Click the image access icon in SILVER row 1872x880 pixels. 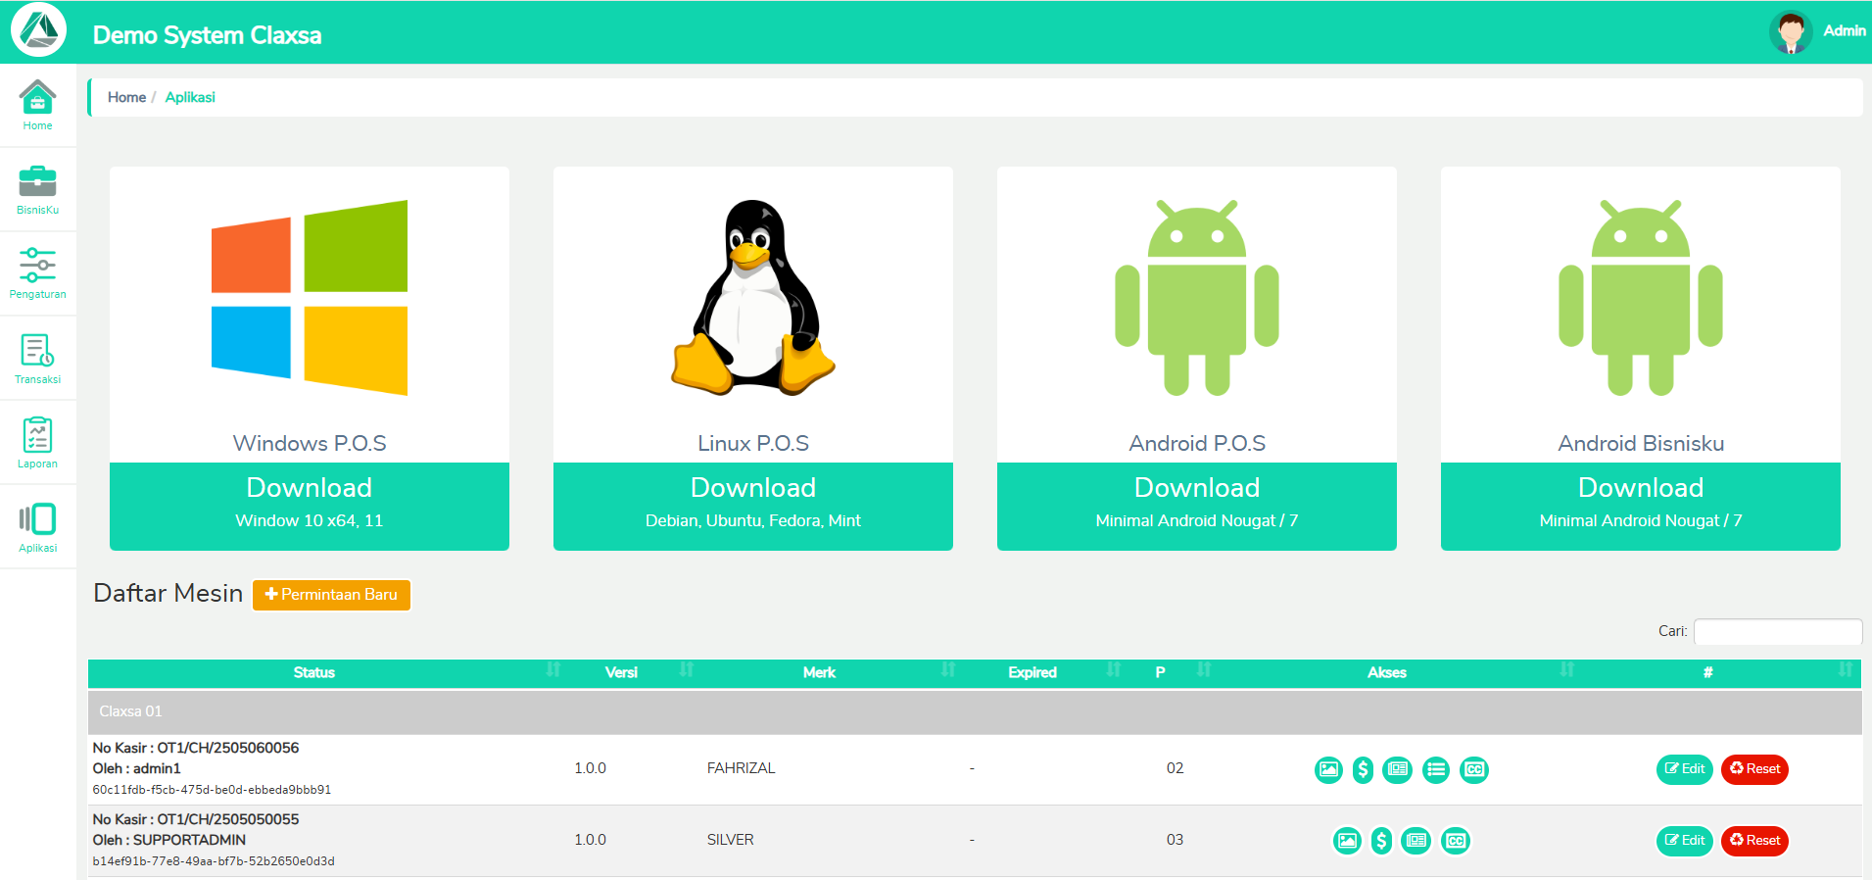click(x=1348, y=841)
